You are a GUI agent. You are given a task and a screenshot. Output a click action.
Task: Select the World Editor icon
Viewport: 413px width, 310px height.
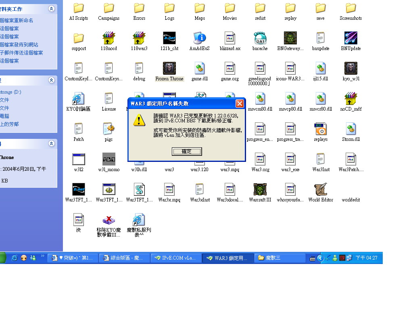click(321, 189)
